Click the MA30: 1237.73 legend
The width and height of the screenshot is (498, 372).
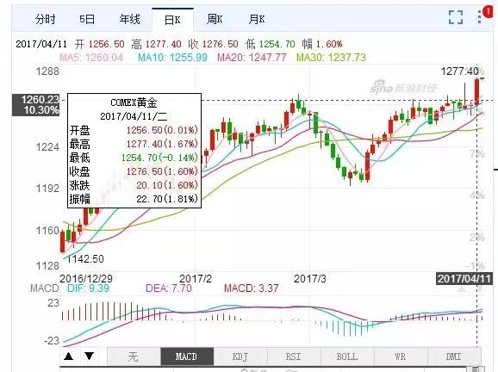tap(331, 58)
